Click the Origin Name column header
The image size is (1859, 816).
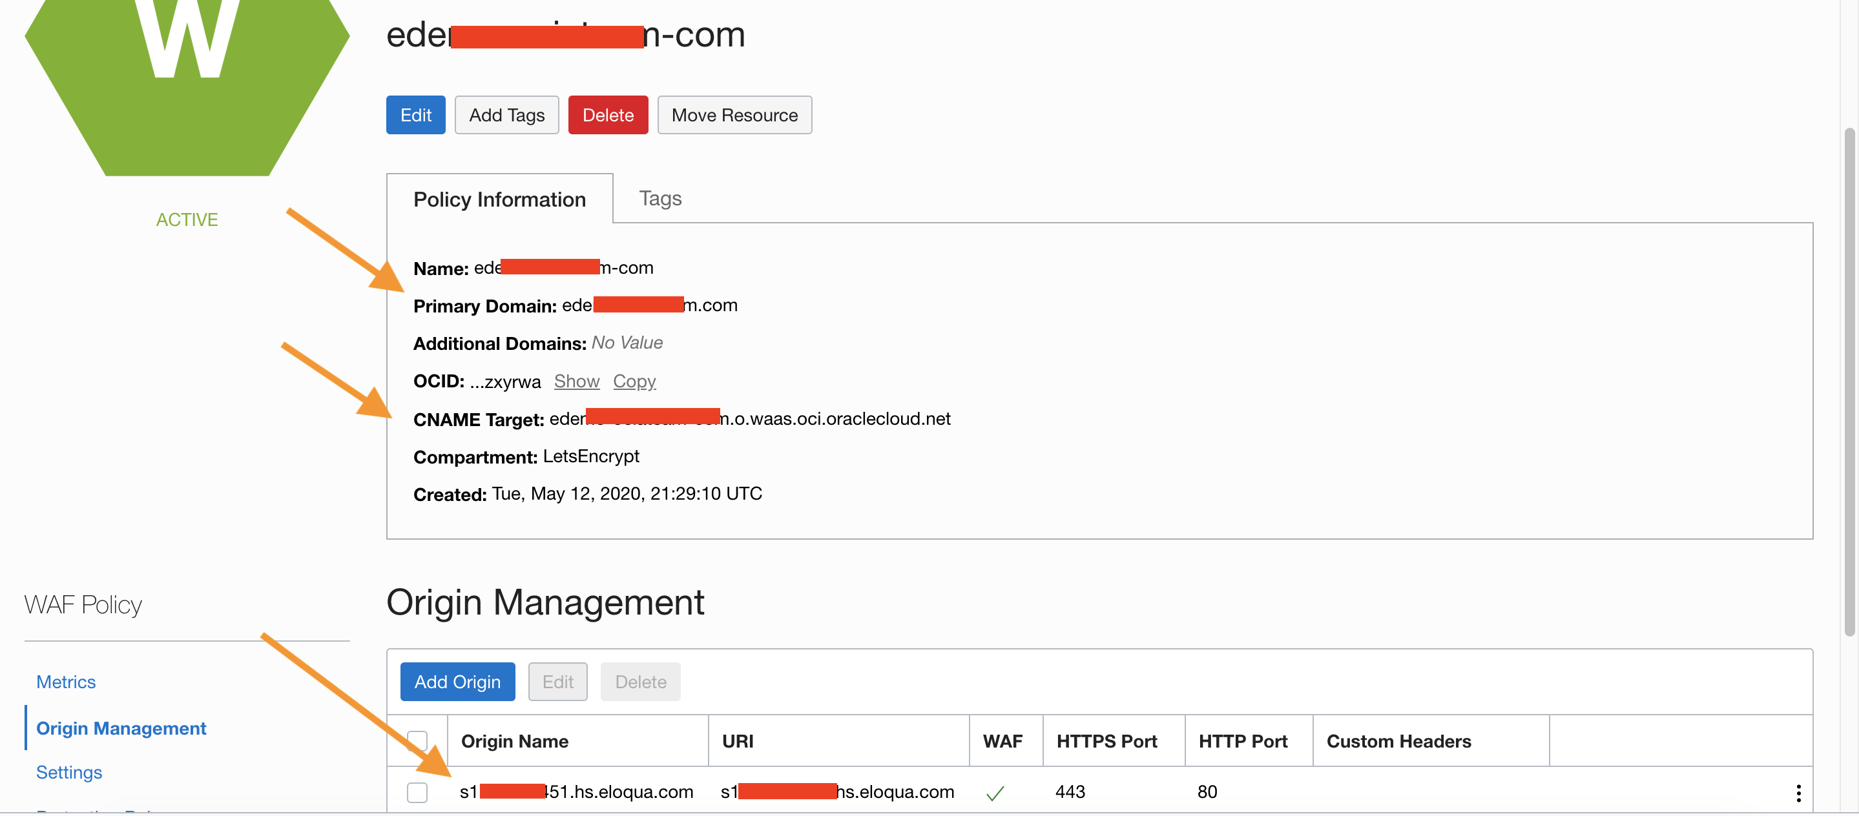[515, 741]
